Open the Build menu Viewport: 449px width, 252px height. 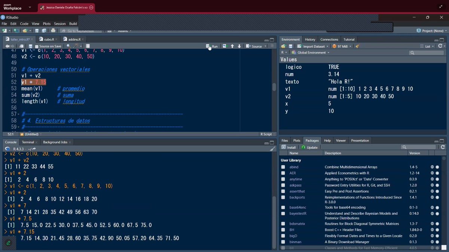73,24
